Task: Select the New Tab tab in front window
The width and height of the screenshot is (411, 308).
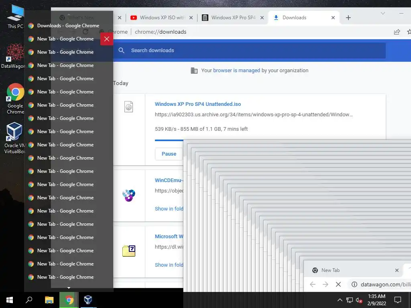Action: pos(354,270)
